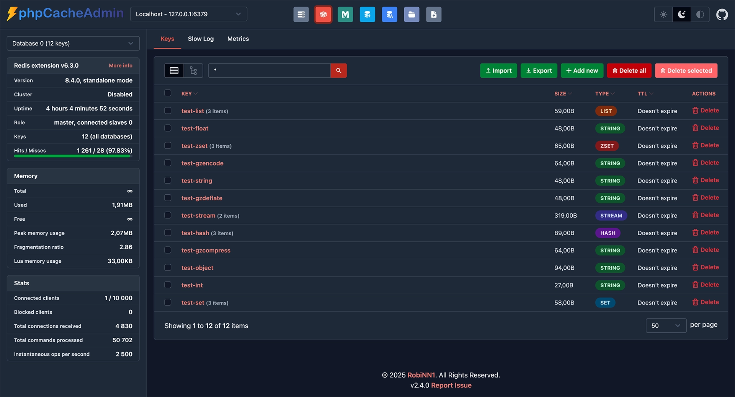Screen dimensions: 735x397
Task: Check the test-hash row checkbox
Action: (168, 233)
